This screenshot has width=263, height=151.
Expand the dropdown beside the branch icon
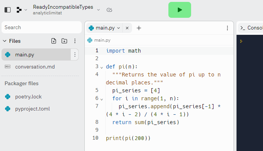click(26, 10)
